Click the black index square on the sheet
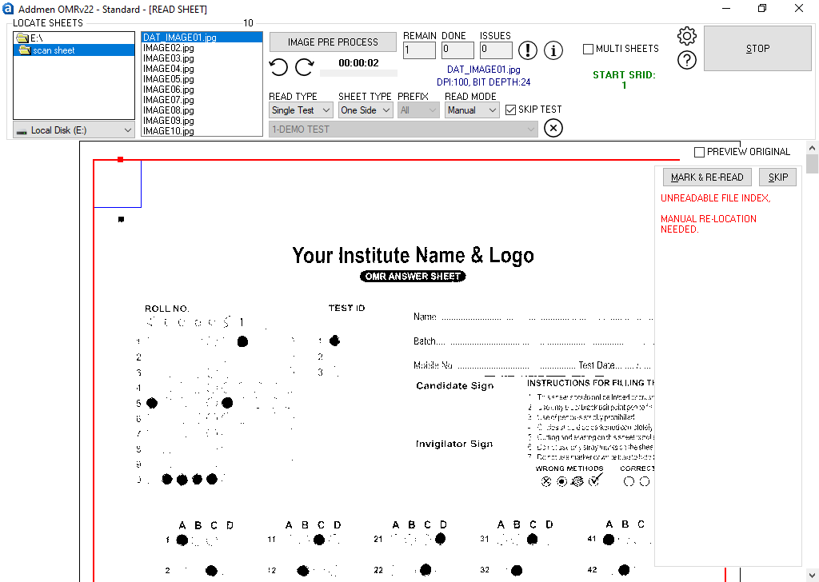 (122, 219)
